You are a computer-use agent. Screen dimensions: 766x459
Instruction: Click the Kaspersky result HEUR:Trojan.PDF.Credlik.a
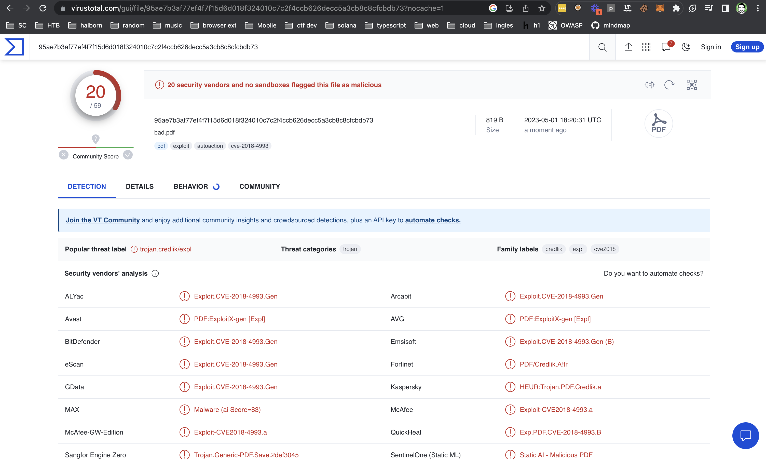click(560, 387)
